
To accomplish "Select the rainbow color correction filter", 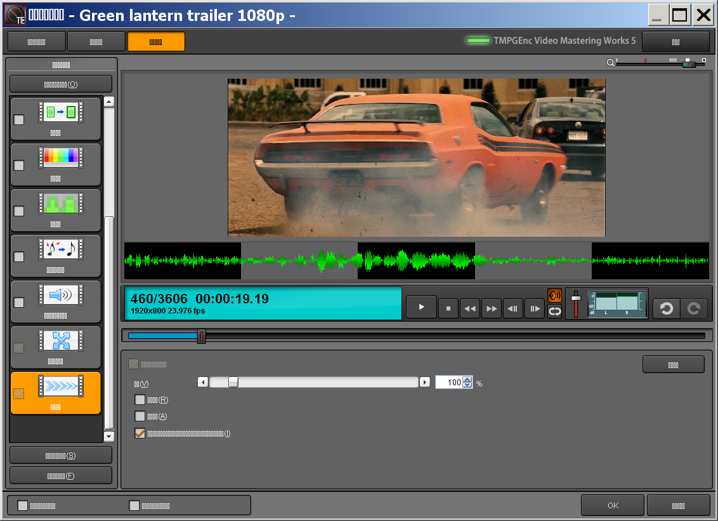I will (59, 157).
